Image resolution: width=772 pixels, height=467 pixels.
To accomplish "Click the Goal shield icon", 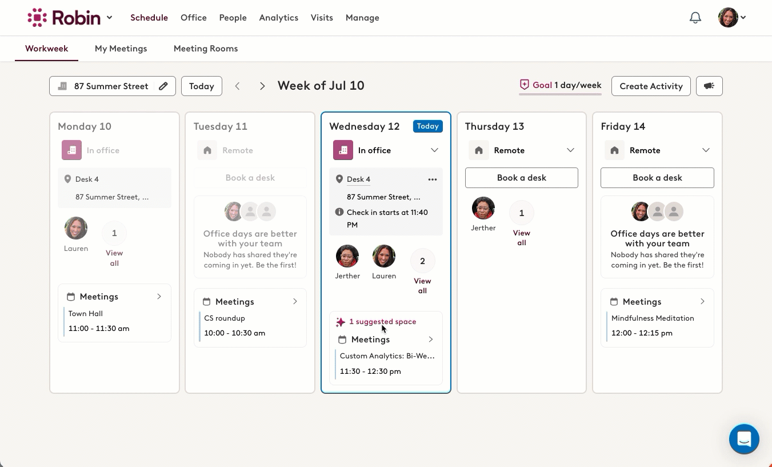I will pyautogui.click(x=525, y=85).
